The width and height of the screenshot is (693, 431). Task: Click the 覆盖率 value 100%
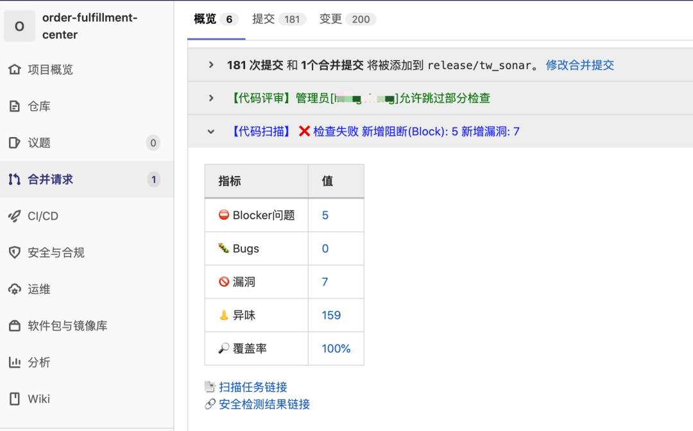pyautogui.click(x=336, y=348)
